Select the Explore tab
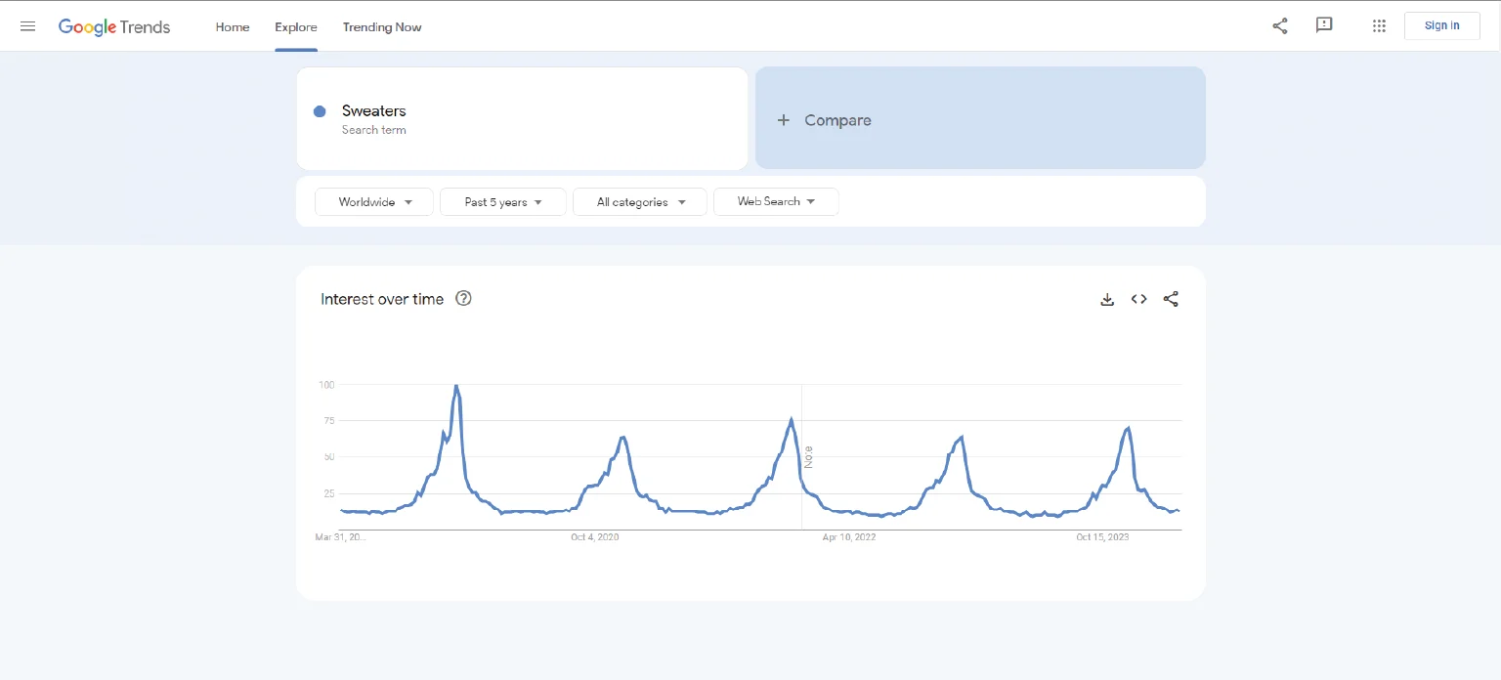Image resolution: width=1501 pixels, height=680 pixels. click(x=295, y=27)
